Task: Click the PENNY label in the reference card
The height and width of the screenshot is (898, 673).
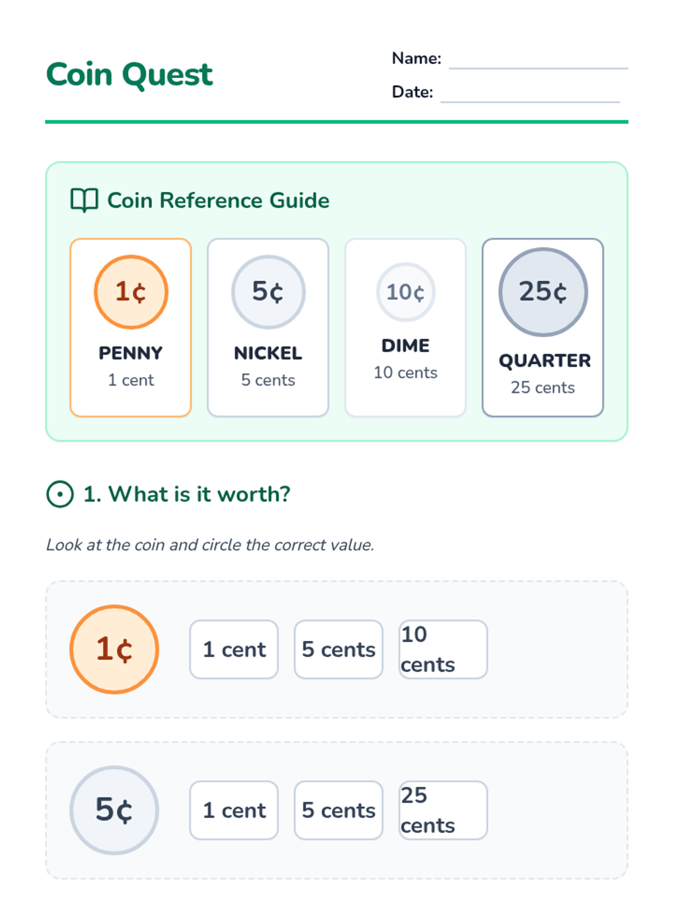Action: click(x=131, y=353)
